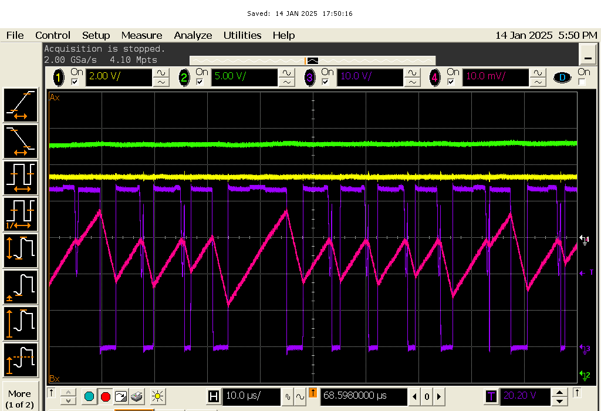Select the fall time measurement icon

coord(21,142)
